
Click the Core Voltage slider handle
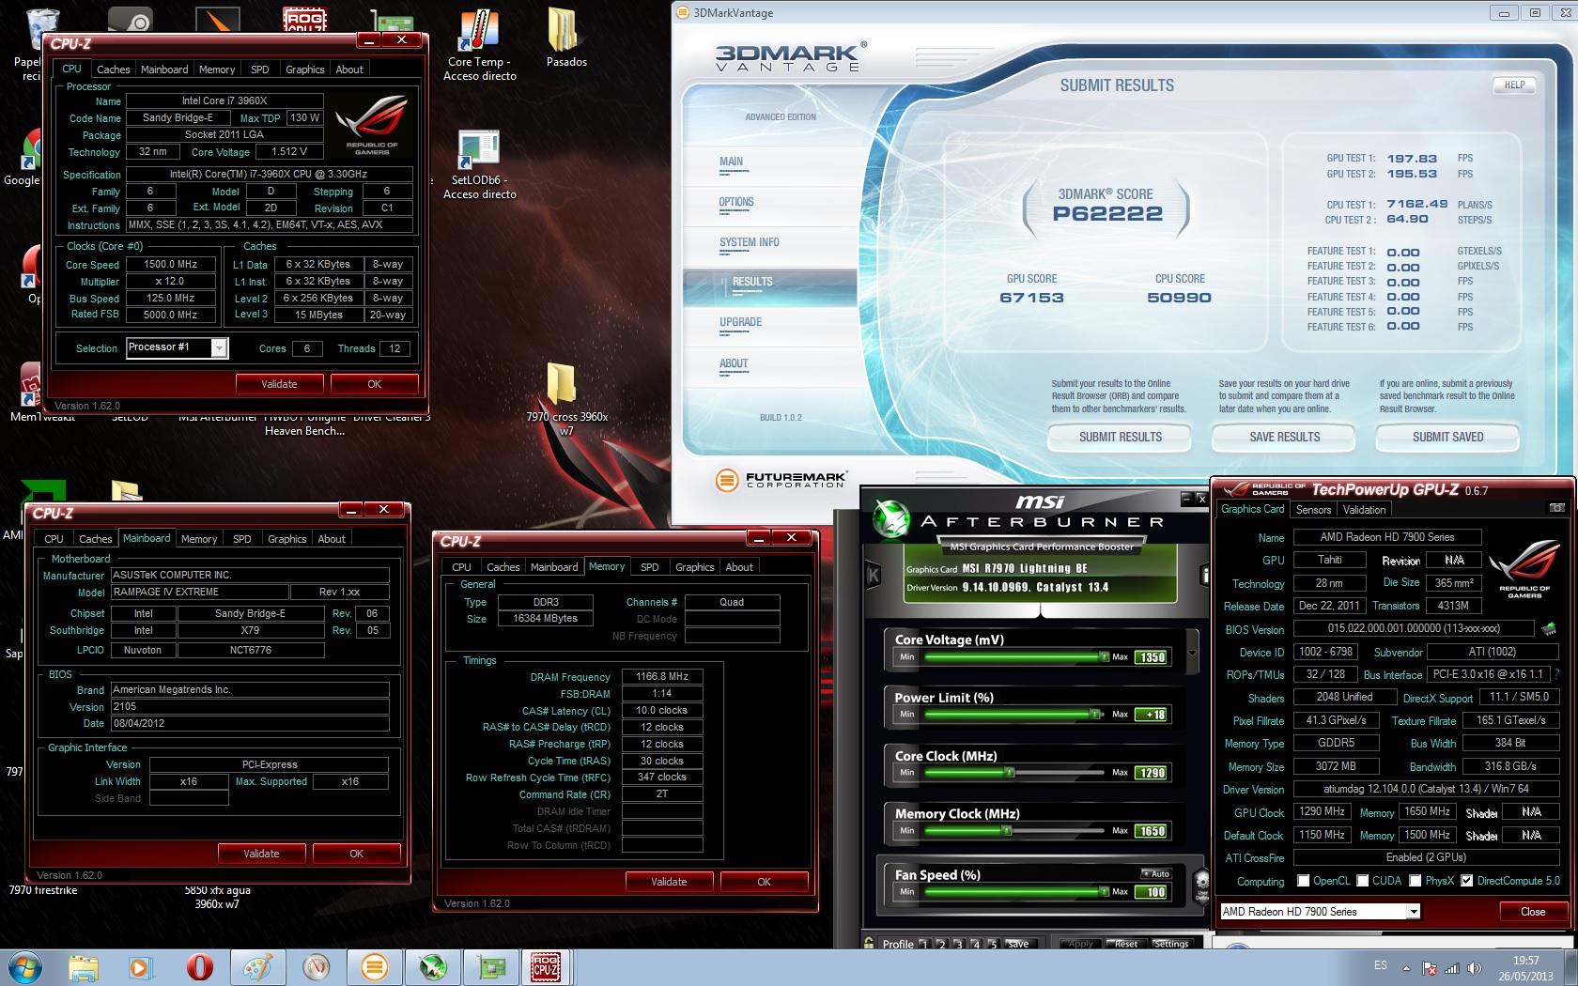coord(1105,656)
